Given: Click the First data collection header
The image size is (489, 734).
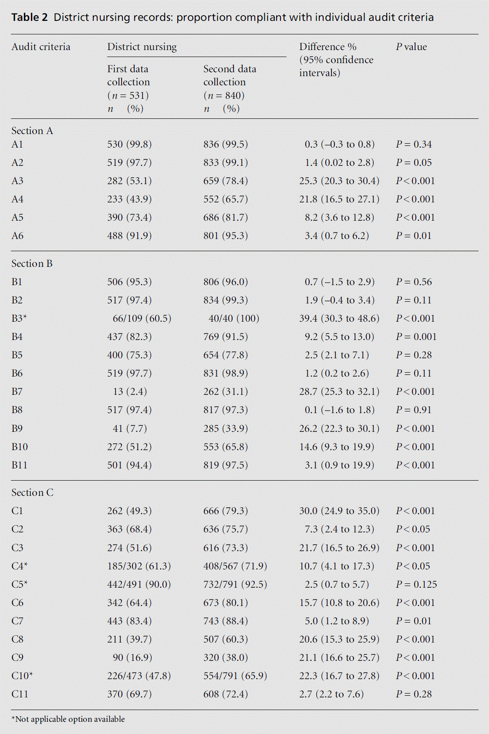Looking at the screenshot, I should [128, 75].
